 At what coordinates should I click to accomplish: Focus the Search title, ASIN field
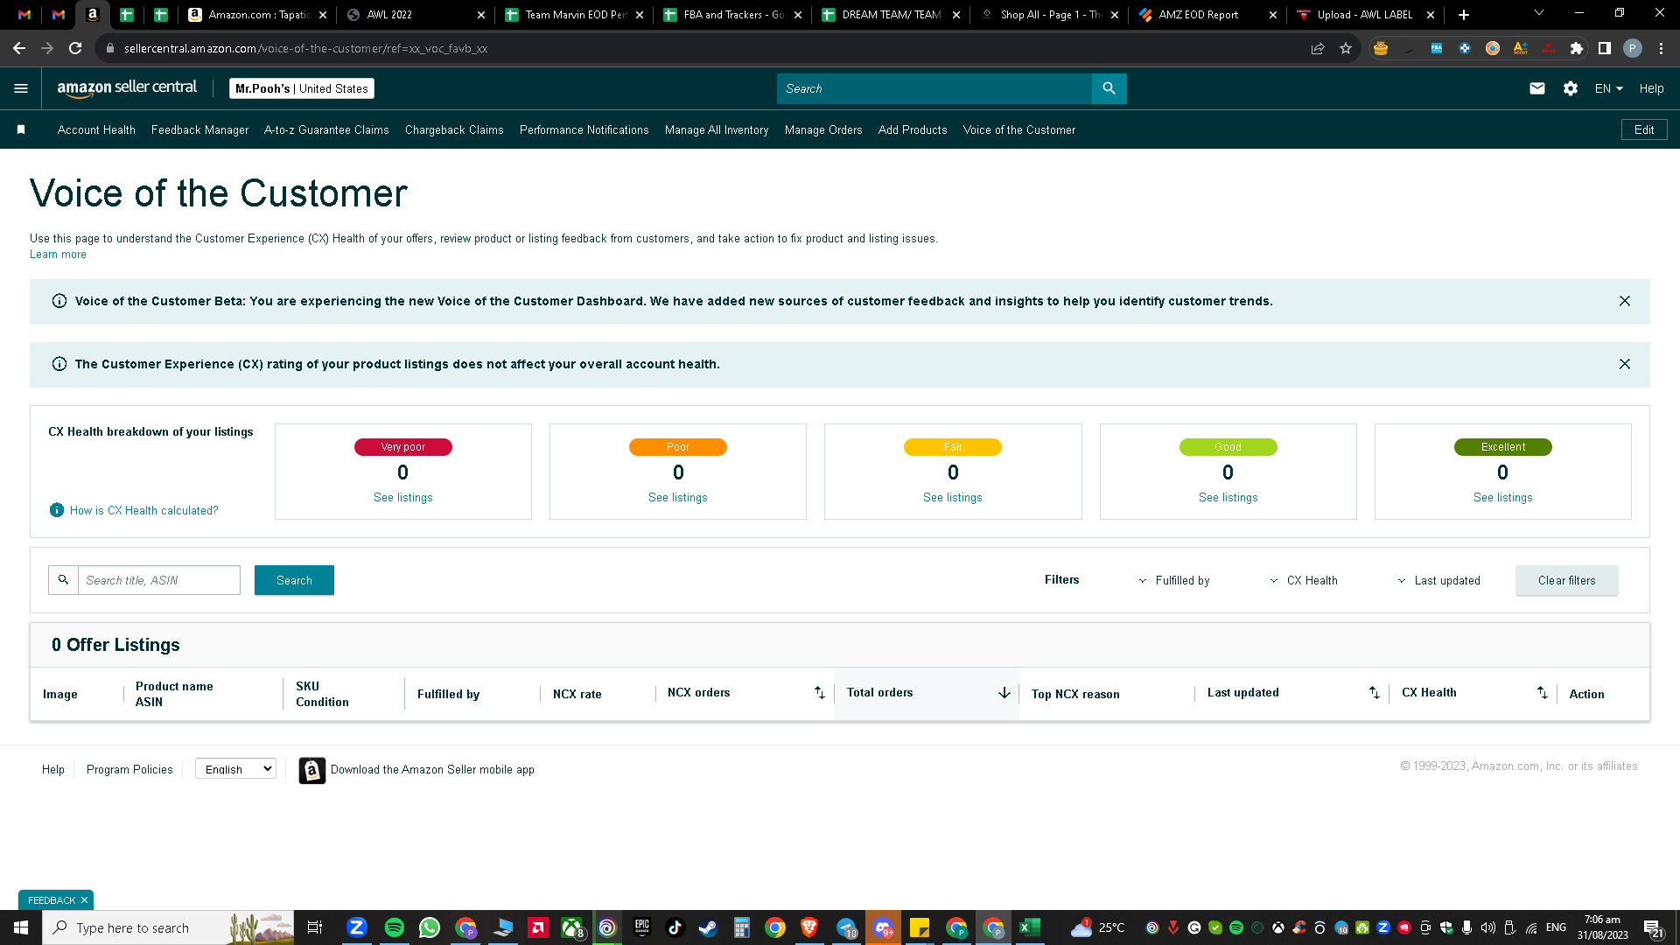point(159,580)
